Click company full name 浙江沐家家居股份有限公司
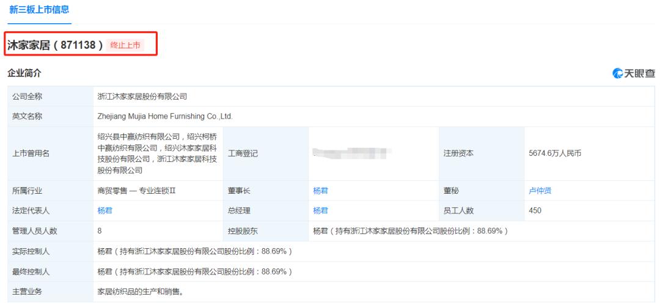Viewport: 660px width, 305px height. tap(142, 97)
